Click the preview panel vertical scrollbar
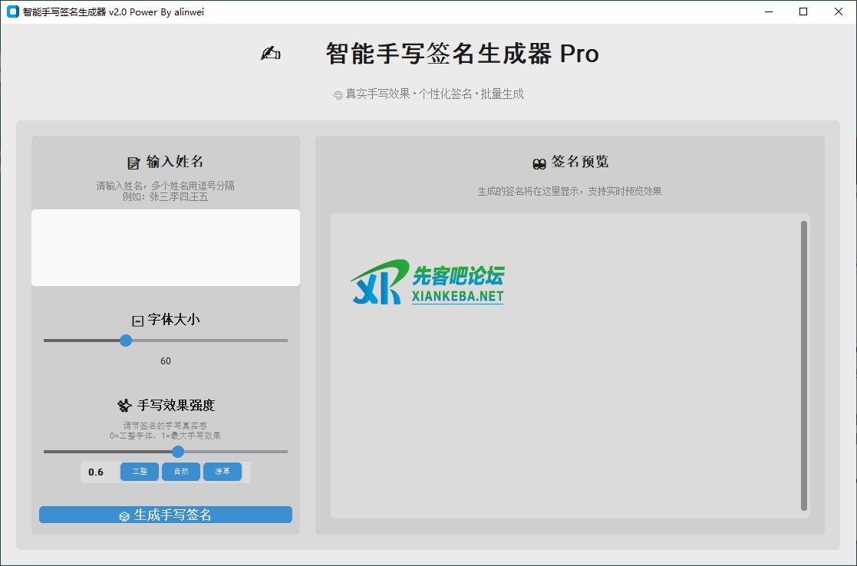Viewport: 857px width, 566px height. [803, 365]
